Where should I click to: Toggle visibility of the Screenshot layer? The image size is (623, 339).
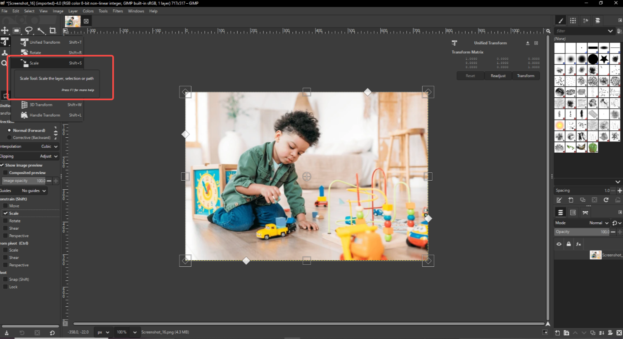(x=559, y=244)
